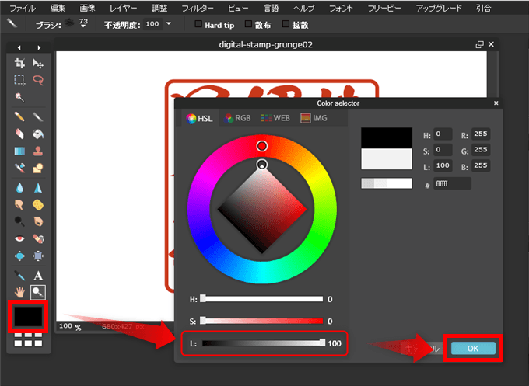
Task: Open the アップグレード menu
Action: coord(438,8)
